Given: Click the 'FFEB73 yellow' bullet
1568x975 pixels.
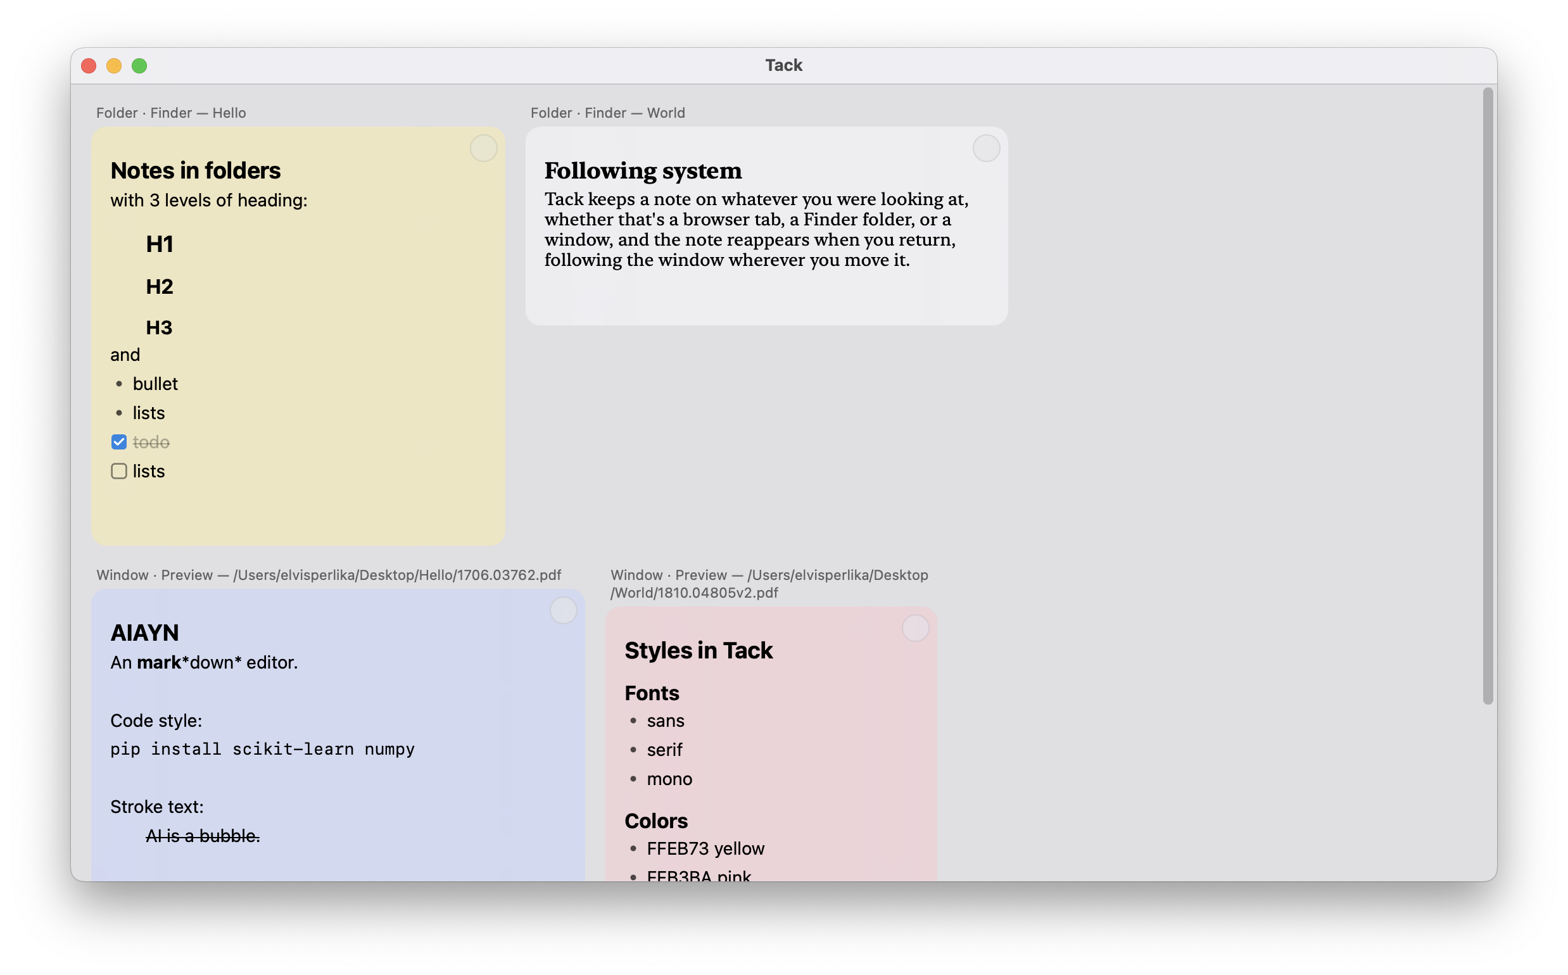Looking at the screenshot, I should point(705,848).
